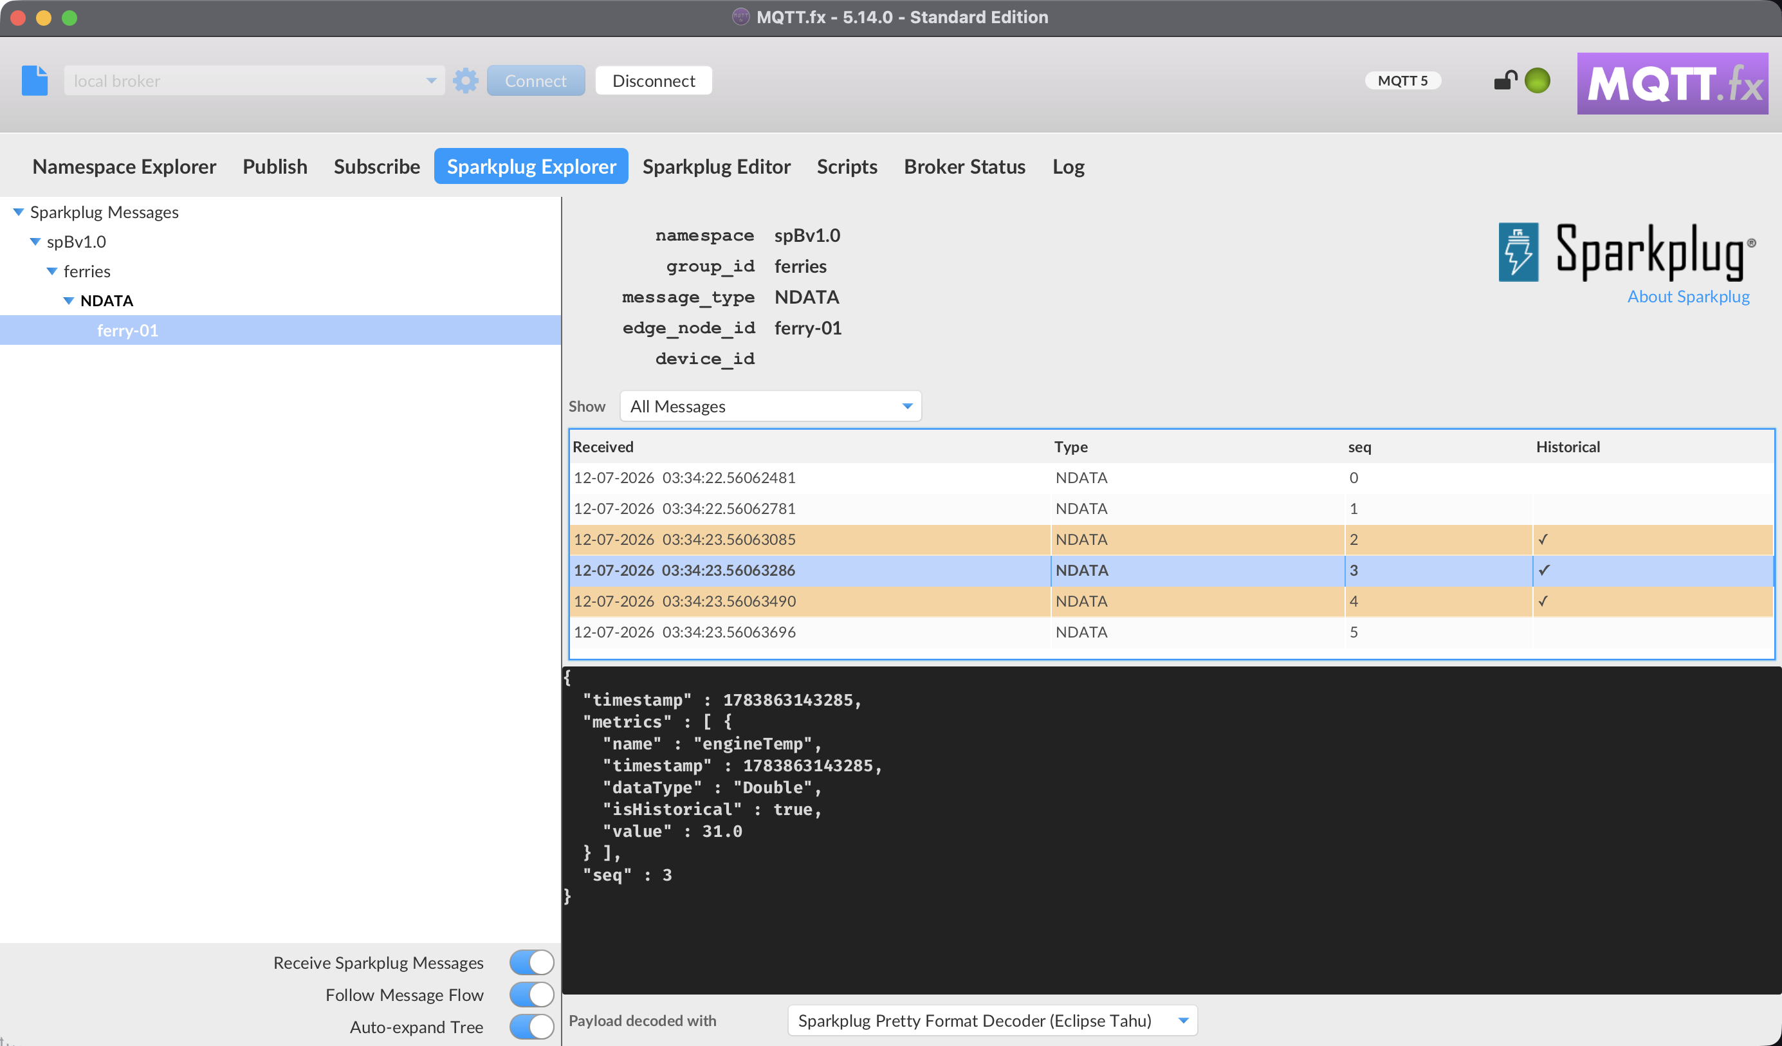Image resolution: width=1782 pixels, height=1046 pixels.
Task: Click the Sparkplug logo image
Action: click(1626, 252)
